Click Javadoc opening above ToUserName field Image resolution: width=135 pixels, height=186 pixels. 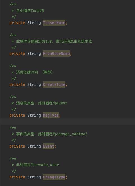pyautogui.click(x=13, y=4)
